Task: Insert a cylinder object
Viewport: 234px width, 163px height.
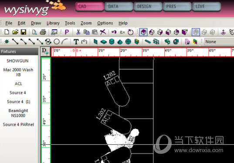Action: click(112, 42)
